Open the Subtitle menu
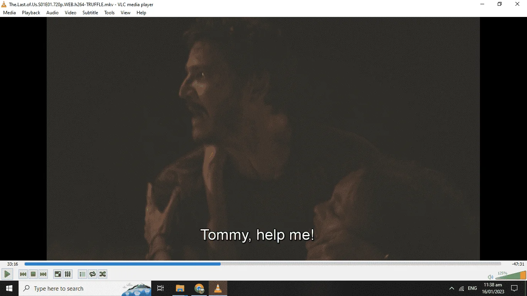Screen dimensions: 527x296 90,13
